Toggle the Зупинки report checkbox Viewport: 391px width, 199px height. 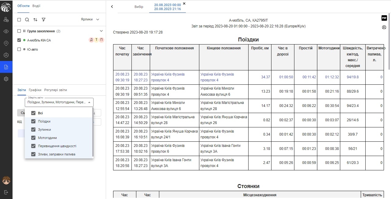coord(33,130)
